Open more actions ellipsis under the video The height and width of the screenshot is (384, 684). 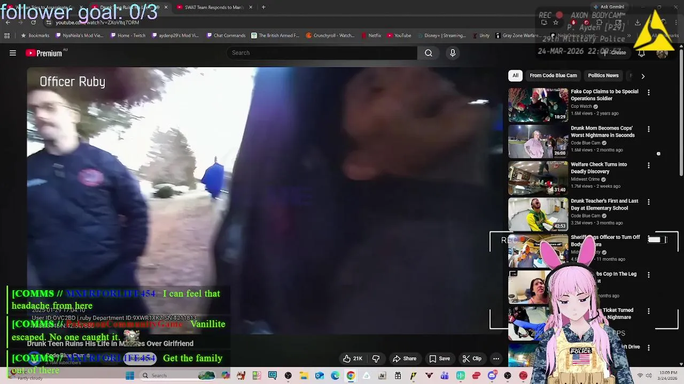[496, 358]
